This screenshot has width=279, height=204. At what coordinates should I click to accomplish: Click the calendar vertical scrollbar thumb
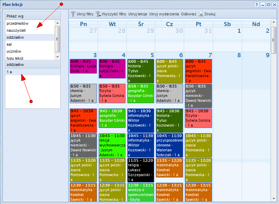click(x=274, y=40)
